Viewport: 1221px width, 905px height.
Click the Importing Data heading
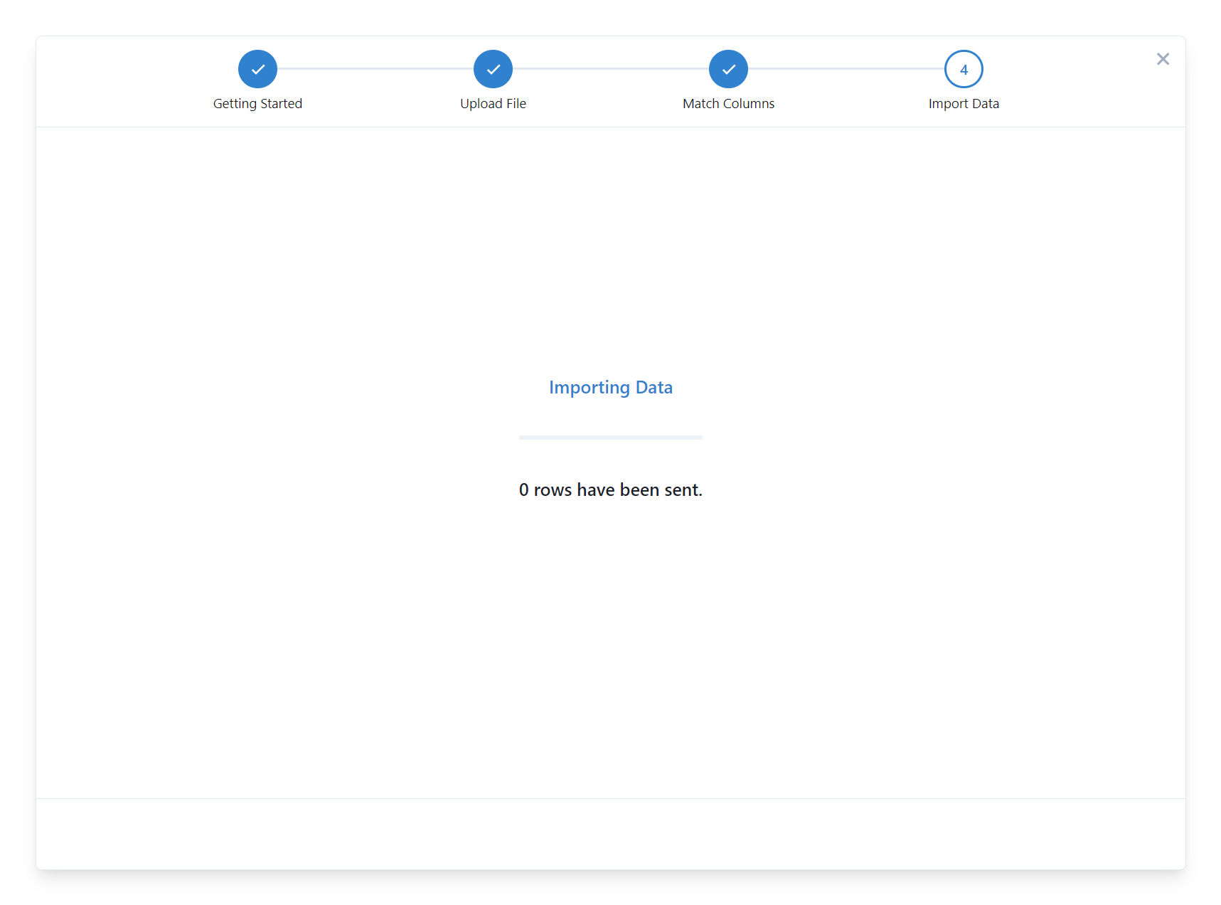click(x=611, y=387)
